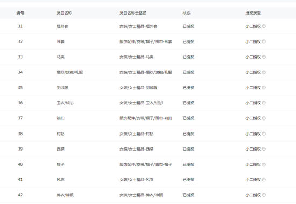Click the category name 婚纱/旗袍/礼服

(69, 72)
